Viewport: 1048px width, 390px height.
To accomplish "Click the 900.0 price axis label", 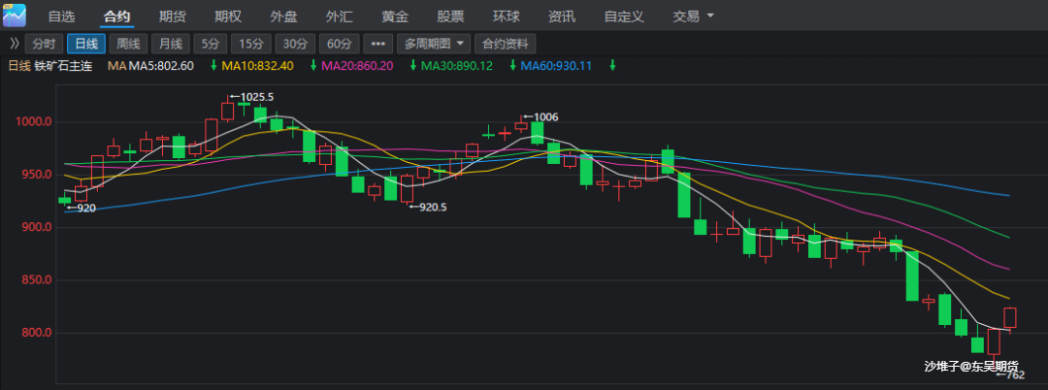I will (38, 227).
